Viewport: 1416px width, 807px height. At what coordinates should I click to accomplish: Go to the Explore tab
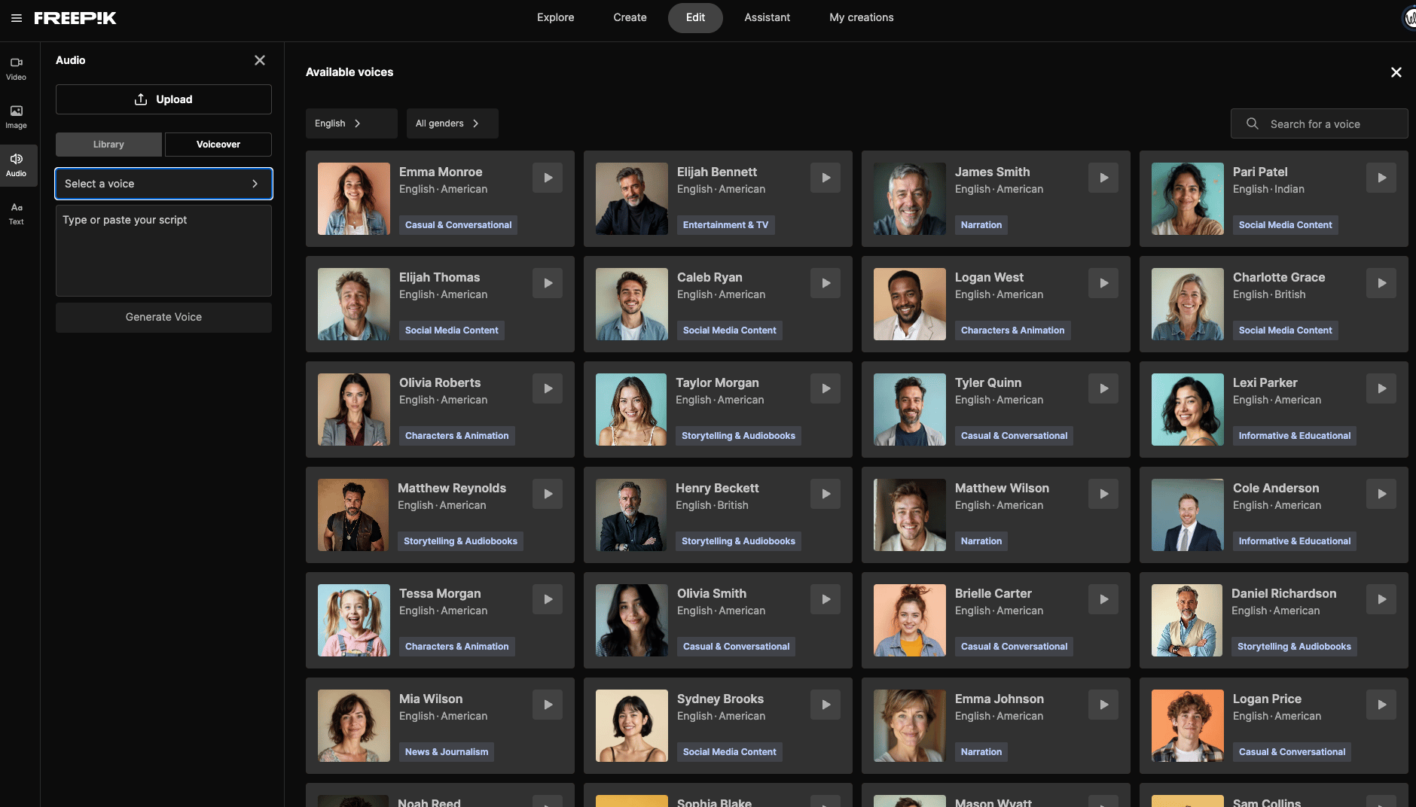(556, 18)
